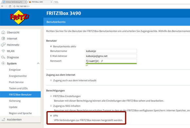
Task: Toggle Zugang zu NAS-Inhalten checkbox
Action: click(51, 106)
